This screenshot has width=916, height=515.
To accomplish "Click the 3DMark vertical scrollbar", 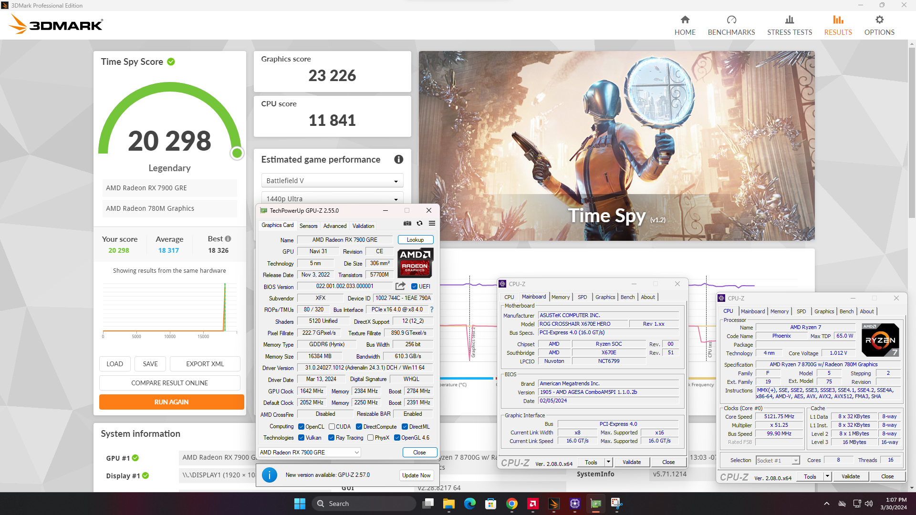I will 912,134.
